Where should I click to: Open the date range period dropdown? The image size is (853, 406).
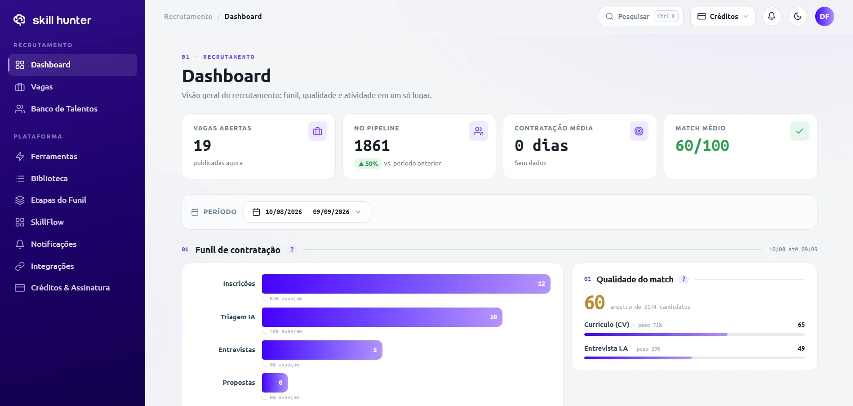[307, 212]
